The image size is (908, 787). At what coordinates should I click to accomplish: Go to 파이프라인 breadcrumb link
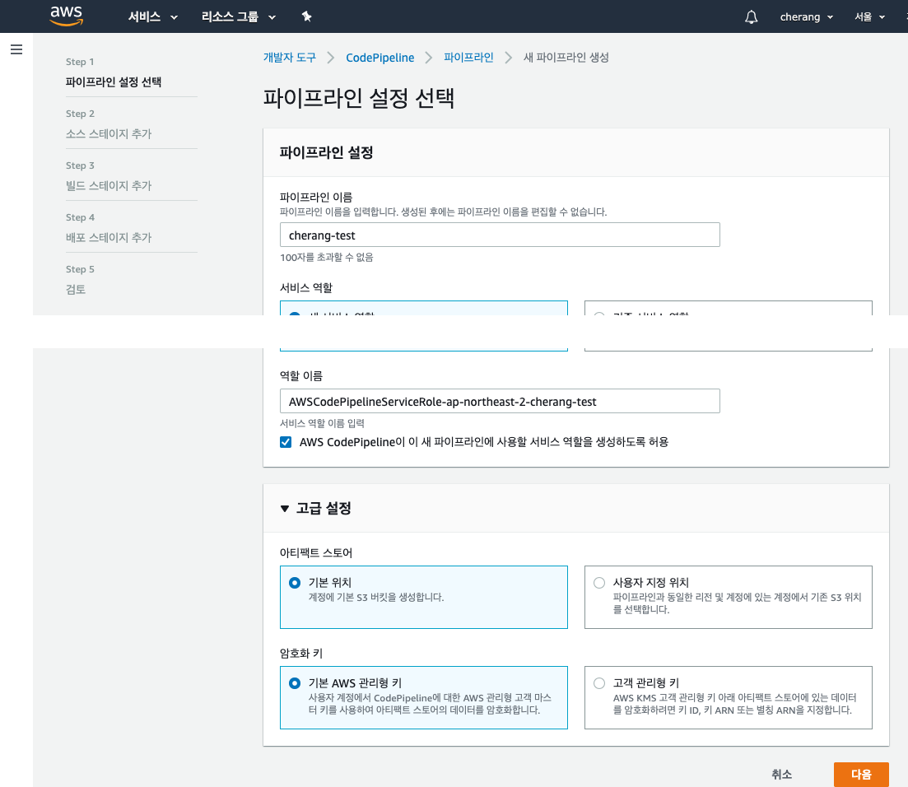(468, 58)
